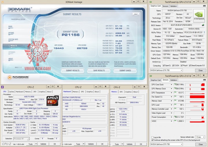This screenshot has height=147, width=208.
Task: Click the AMD FX logo in CPU-Z
Action: click(x=53, y=101)
